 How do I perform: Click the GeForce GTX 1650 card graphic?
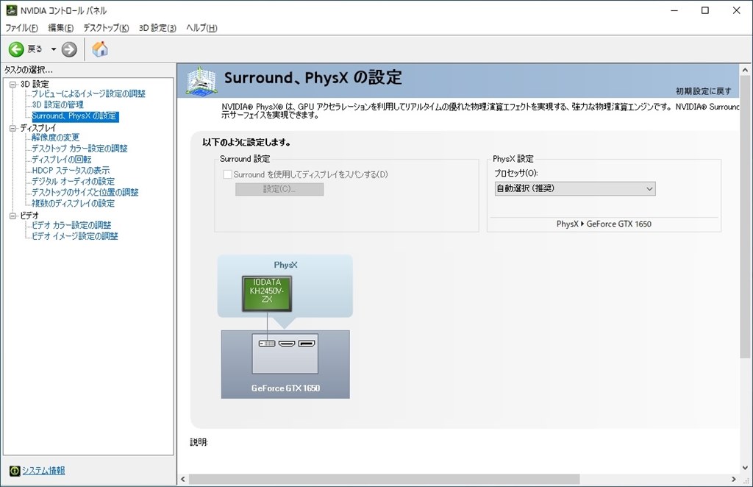[285, 365]
